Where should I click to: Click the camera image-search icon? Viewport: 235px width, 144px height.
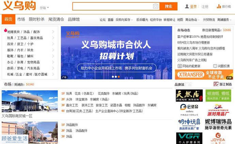[156, 6]
